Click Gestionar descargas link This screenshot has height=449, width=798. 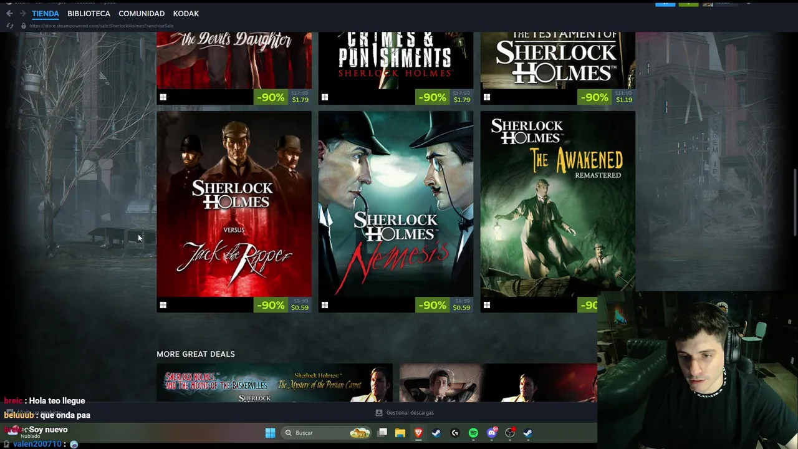point(410,413)
